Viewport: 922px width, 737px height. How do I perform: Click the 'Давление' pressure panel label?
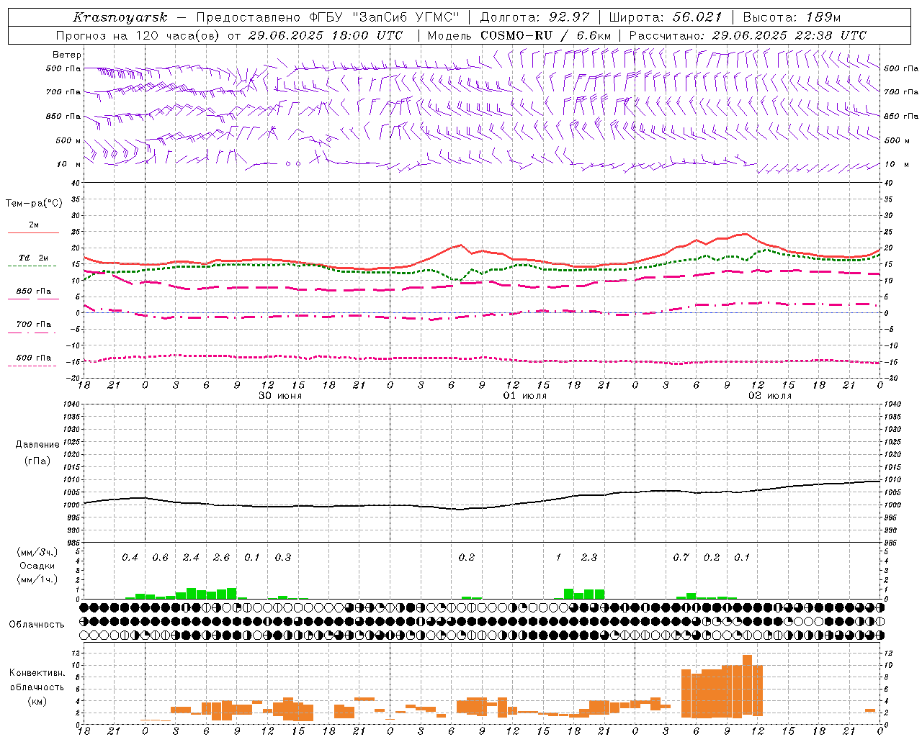click(37, 445)
